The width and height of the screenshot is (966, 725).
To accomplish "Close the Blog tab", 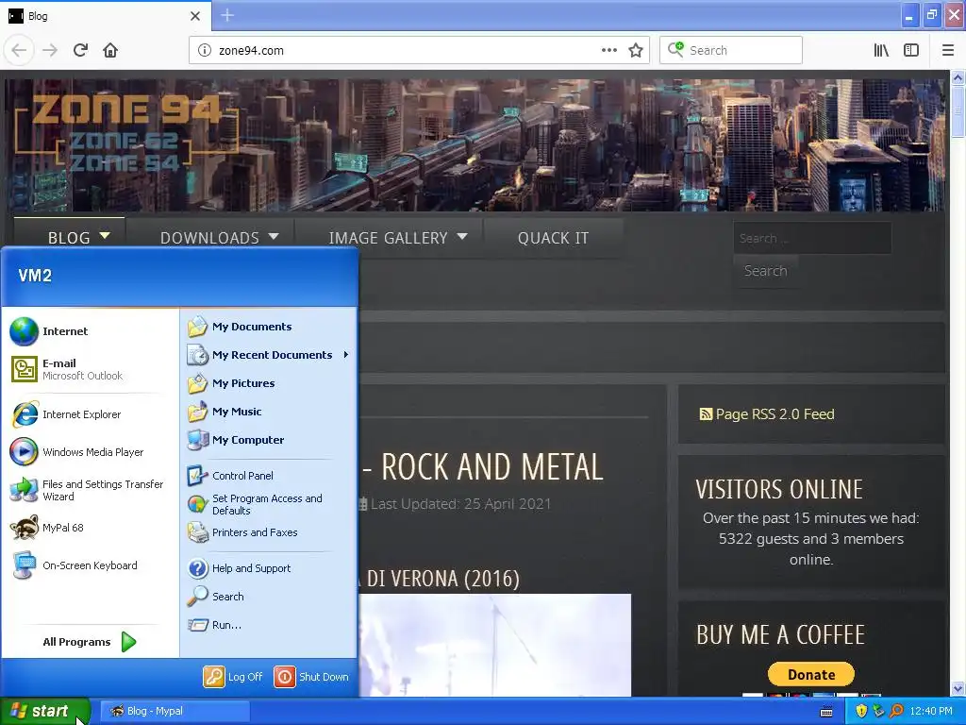I will tap(195, 16).
